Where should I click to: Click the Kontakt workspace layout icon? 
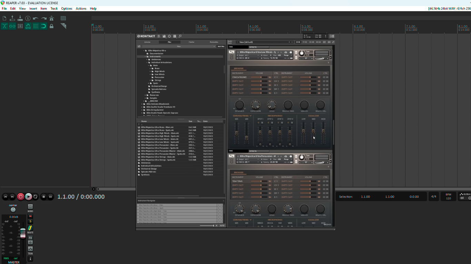pyautogui.click(x=175, y=36)
